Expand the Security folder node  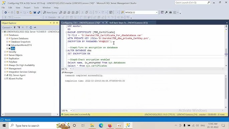[x=5, y=52]
